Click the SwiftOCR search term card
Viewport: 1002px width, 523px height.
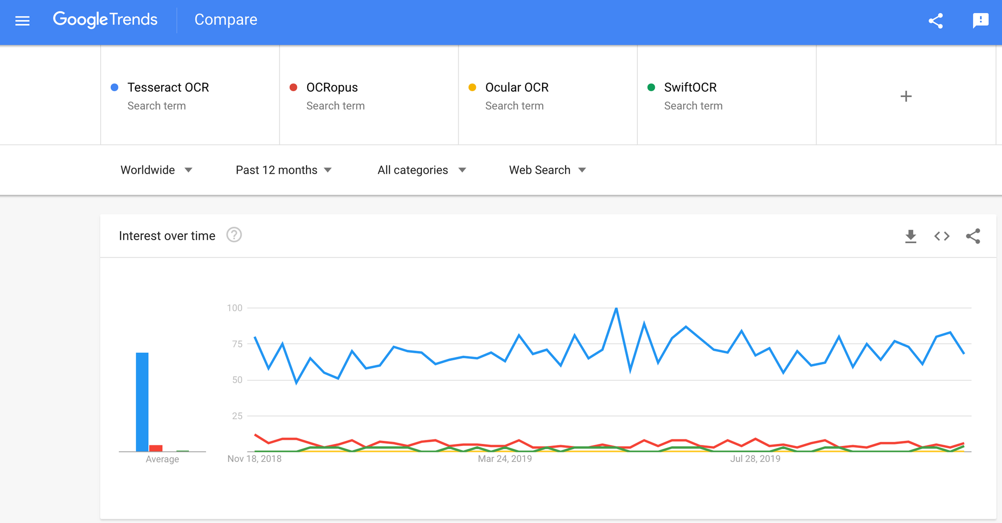coord(726,95)
